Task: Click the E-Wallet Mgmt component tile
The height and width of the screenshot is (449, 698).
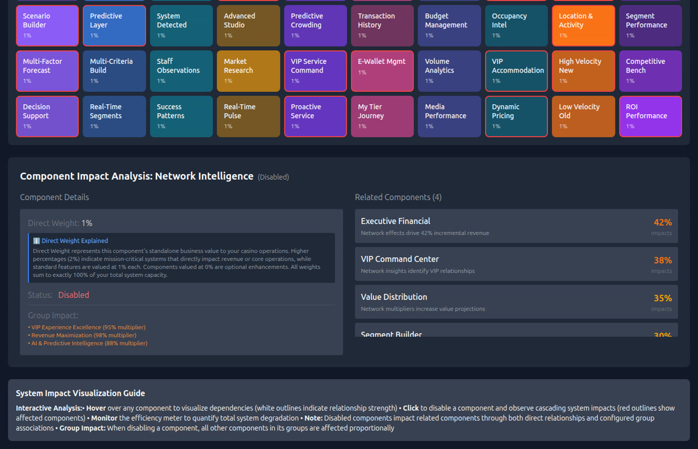Action: click(382, 71)
